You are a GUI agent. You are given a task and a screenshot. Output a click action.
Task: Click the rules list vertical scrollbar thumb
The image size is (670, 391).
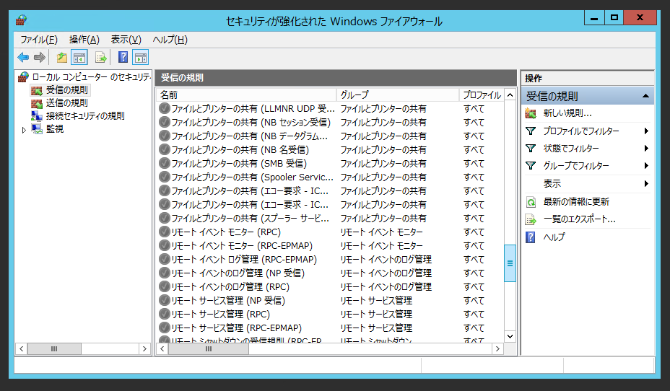[510, 263]
